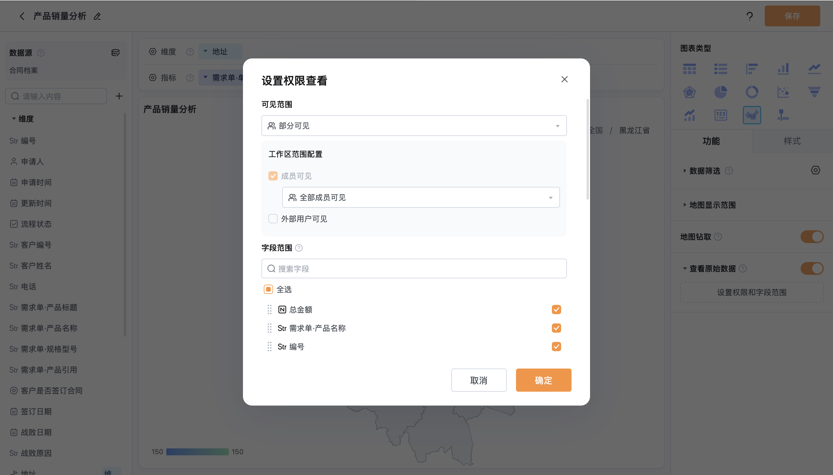Choose the line chart icon
Image resolution: width=833 pixels, height=475 pixels.
point(814,69)
